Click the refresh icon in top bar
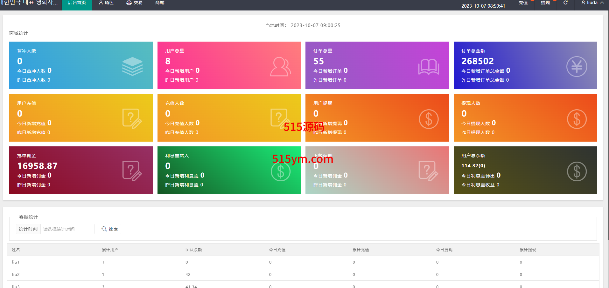 [565, 3]
